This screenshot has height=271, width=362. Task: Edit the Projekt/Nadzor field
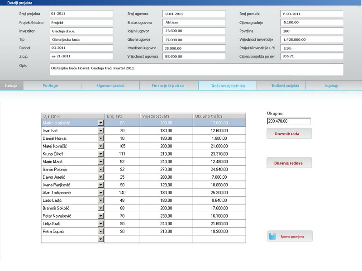point(81,22)
